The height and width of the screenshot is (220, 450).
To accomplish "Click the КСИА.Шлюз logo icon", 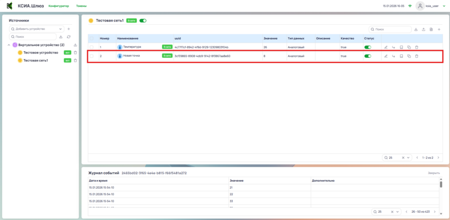I will click(10, 6).
